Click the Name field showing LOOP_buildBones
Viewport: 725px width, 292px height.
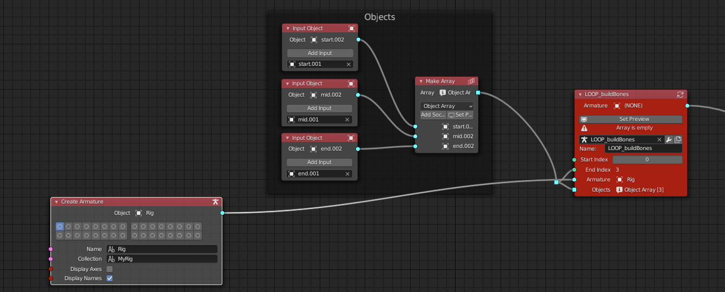click(644, 148)
